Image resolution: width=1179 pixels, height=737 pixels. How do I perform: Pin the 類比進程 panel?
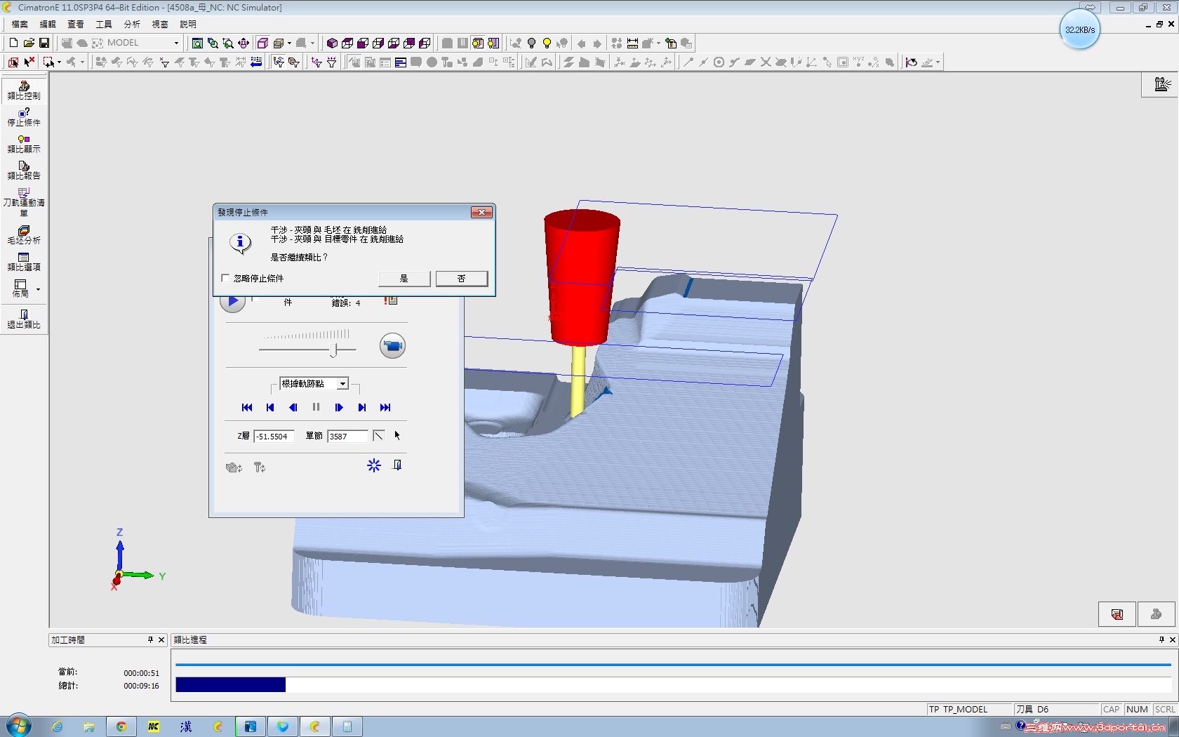(x=1161, y=639)
